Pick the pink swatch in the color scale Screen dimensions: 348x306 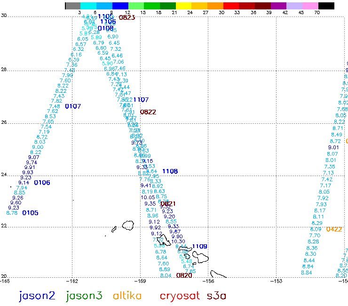tap(310, 6)
